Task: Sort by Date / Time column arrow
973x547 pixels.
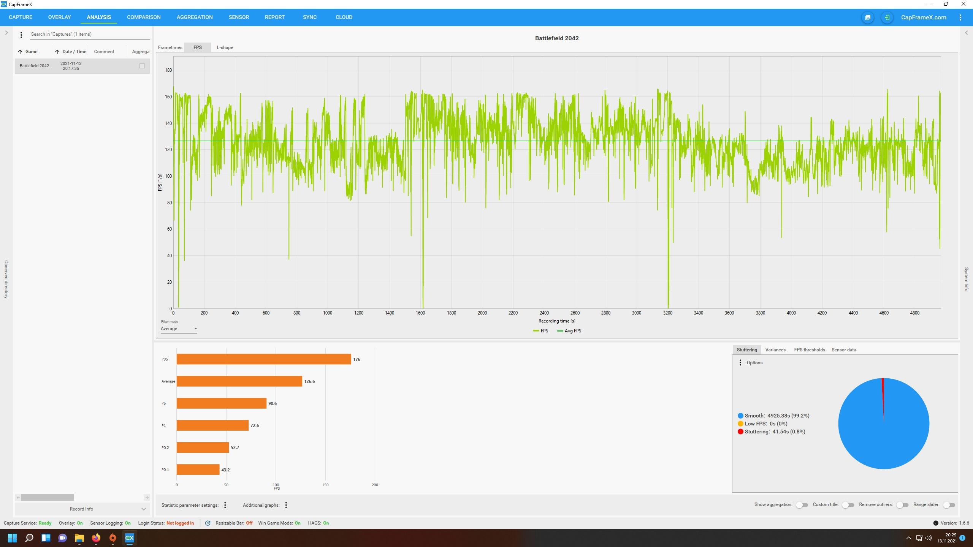Action: (57, 52)
